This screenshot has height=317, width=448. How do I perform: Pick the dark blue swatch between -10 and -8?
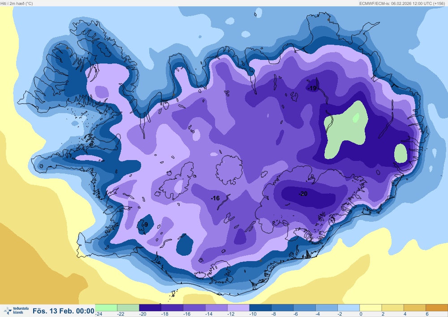pyautogui.click(x=260, y=308)
